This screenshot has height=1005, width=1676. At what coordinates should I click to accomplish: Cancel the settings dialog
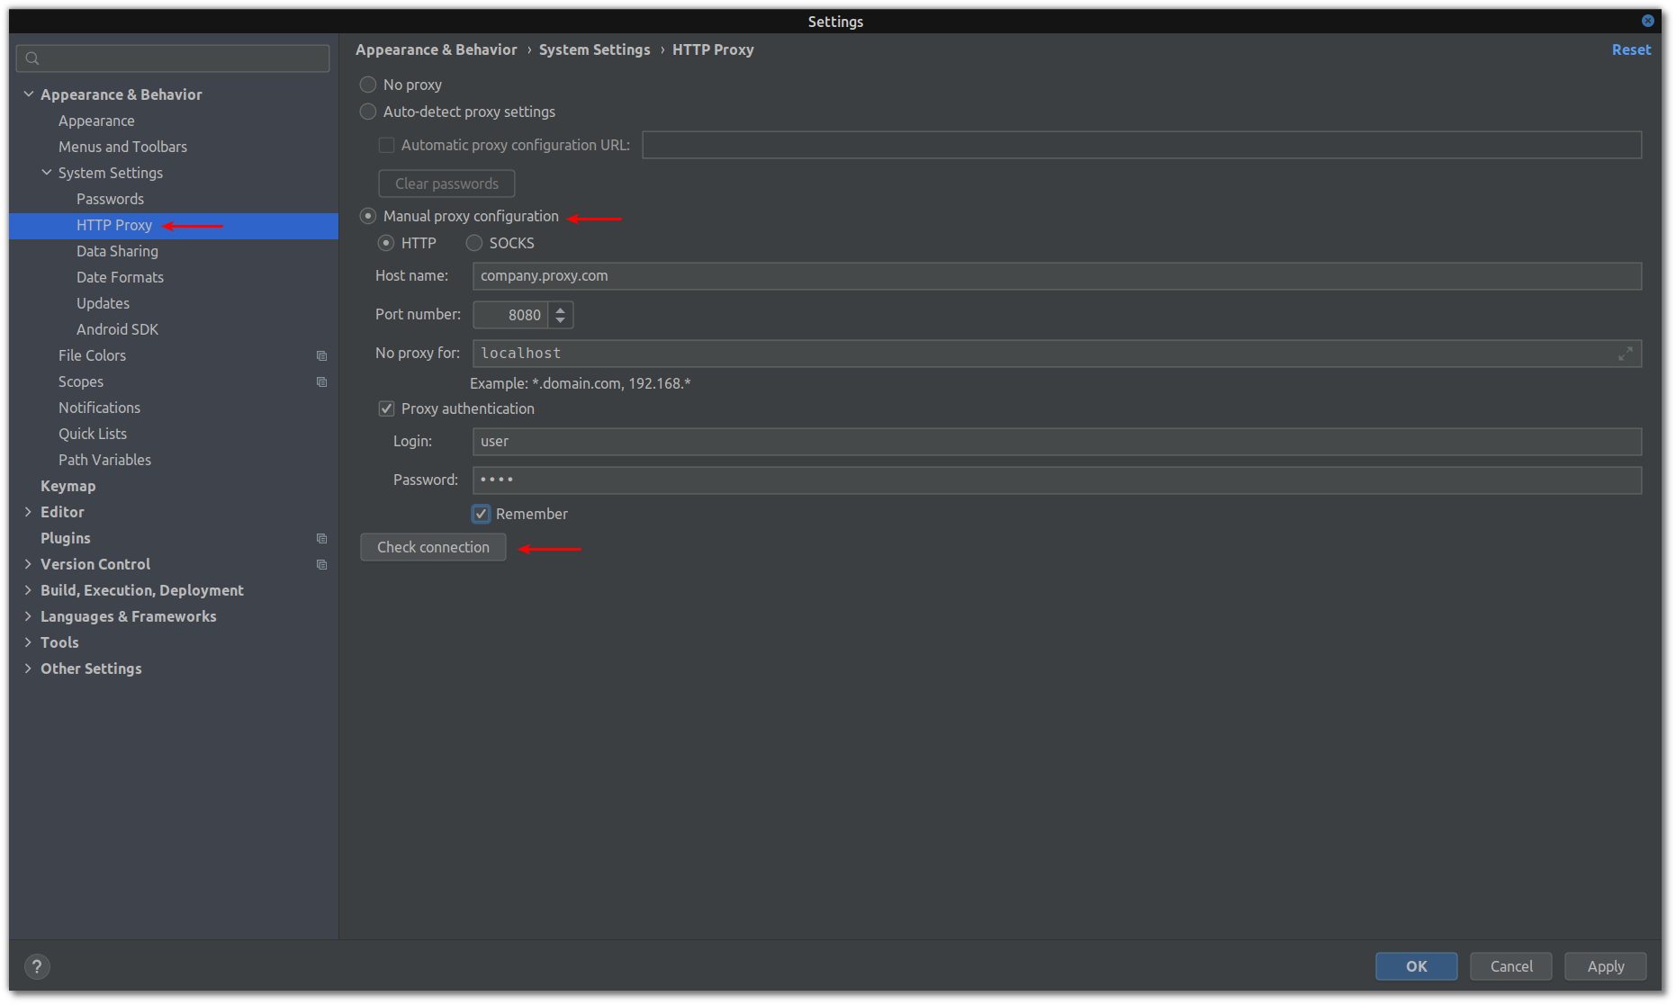pos(1510,966)
